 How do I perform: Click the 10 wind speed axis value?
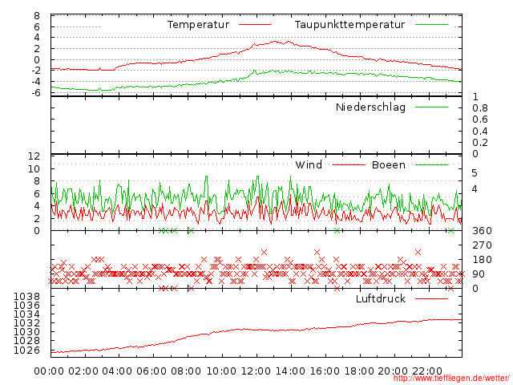pos(34,169)
